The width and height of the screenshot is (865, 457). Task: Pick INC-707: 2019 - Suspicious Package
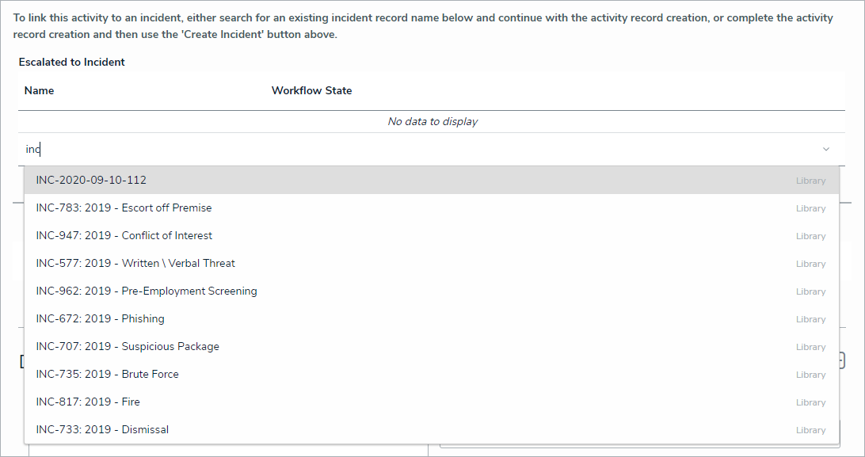(x=128, y=347)
